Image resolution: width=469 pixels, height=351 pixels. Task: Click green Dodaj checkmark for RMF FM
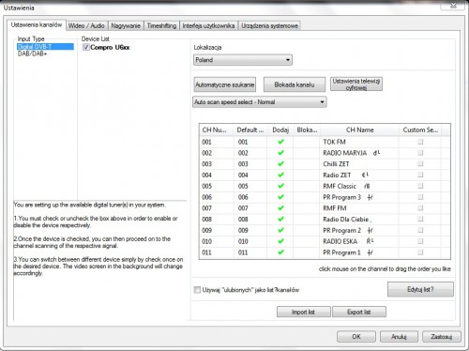280,207
